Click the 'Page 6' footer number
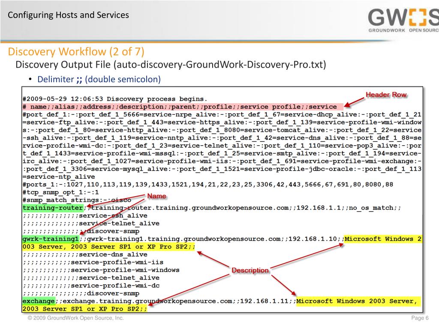Image resolution: width=439 pixels, height=329 pixels. [420, 318]
